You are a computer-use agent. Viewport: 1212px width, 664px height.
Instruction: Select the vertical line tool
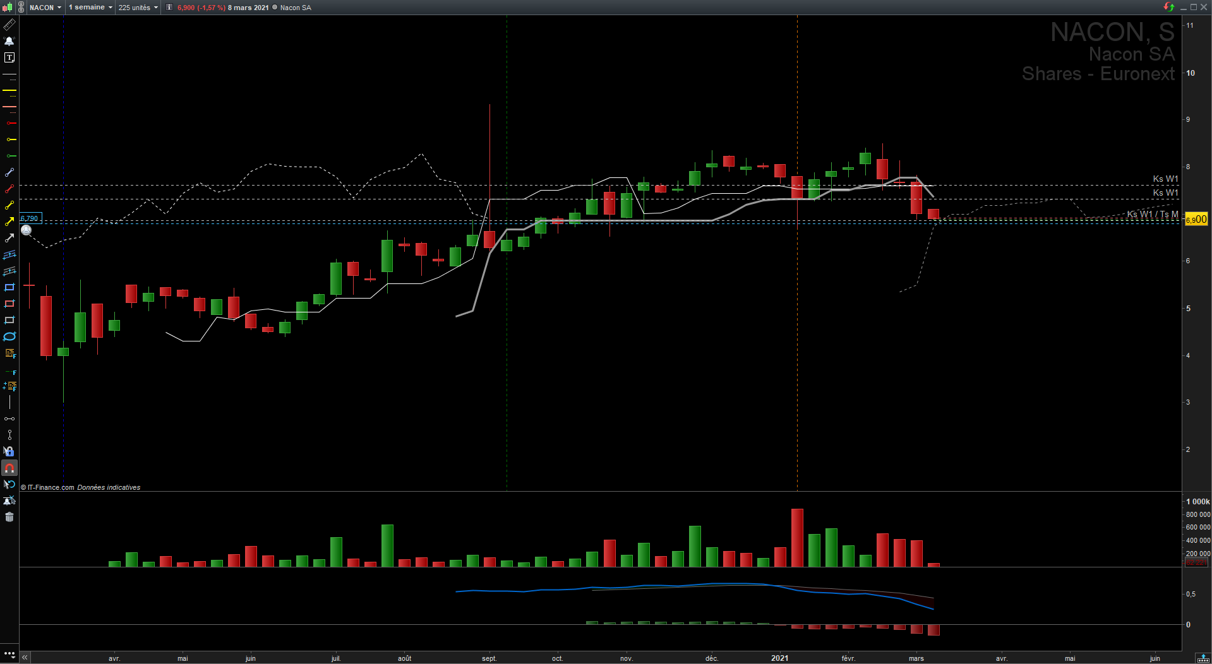click(9, 402)
